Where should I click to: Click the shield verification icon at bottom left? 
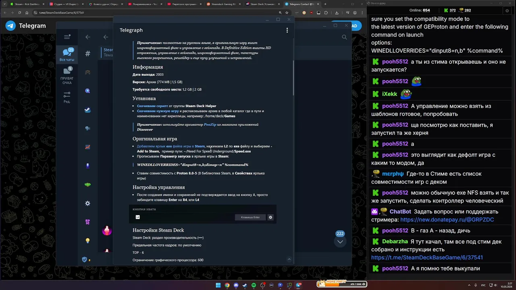(85, 259)
